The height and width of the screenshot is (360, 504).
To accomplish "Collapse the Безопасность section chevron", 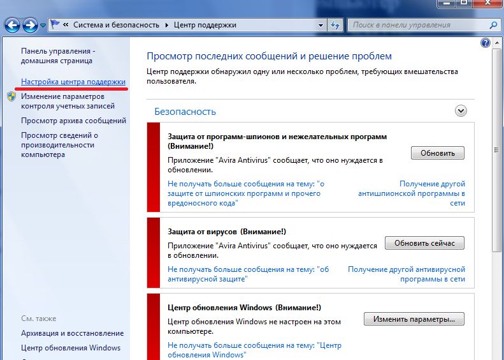I will 461,111.
